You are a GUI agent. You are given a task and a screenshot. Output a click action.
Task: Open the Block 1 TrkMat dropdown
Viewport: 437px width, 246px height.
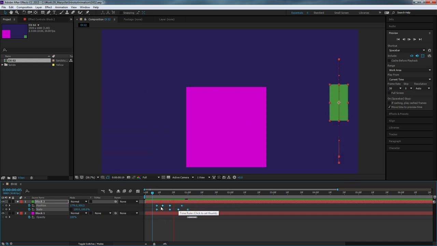103,213
